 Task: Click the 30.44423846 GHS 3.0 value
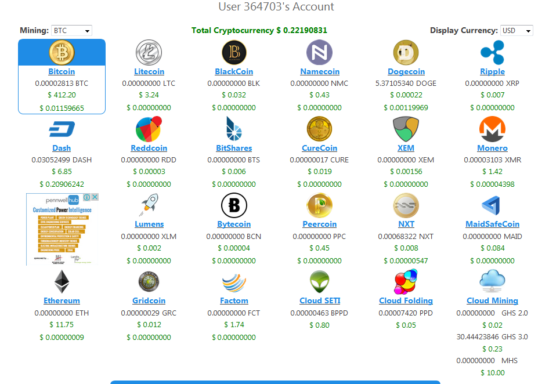click(x=492, y=337)
